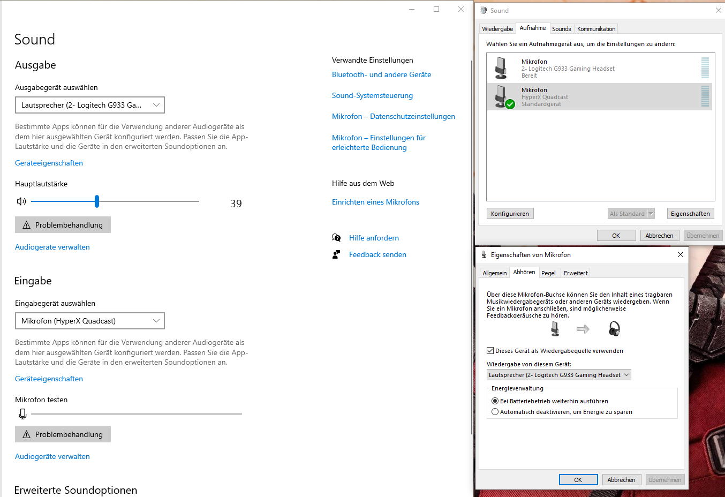Image resolution: width=725 pixels, height=497 pixels.
Task: Open the Ausgabegerät Lautsprecher dropdown
Action: tap(90, 105)
